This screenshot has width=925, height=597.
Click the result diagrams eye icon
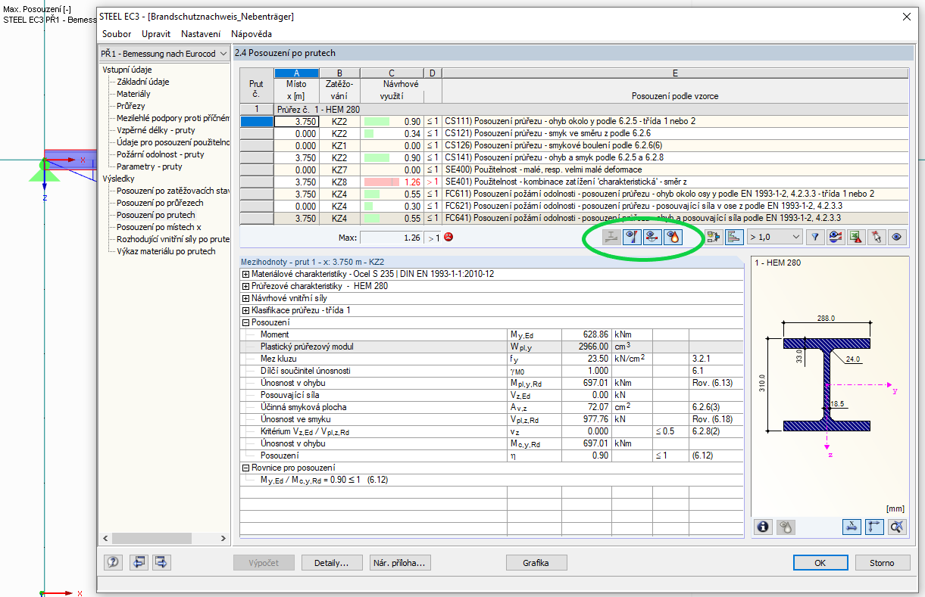pyautogui.click(x=836, y=237)
